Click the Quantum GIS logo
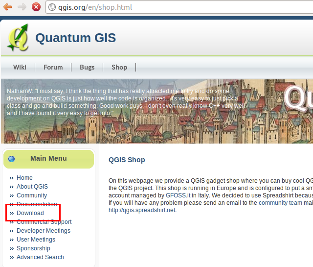The image size is (313, 267). tap(18, 37)
